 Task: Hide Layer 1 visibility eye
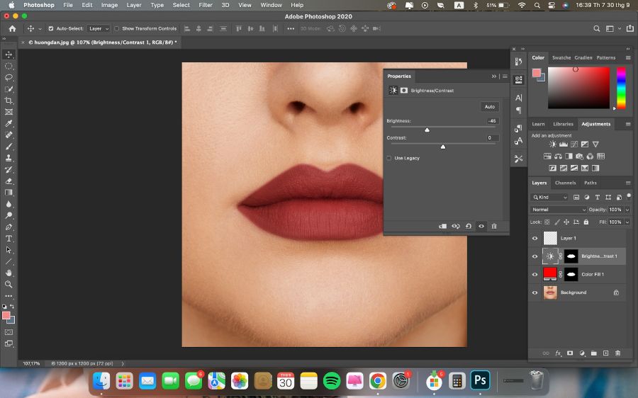(x=535, y=238)
